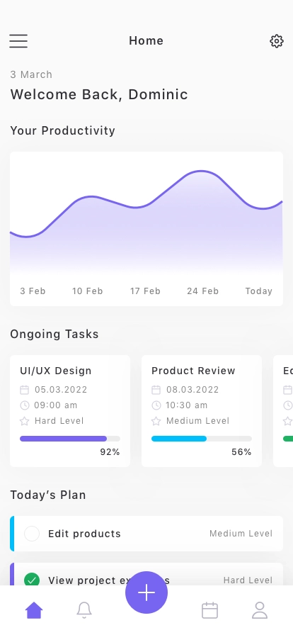Click the Medium Level tag on Edit products
Viewport: 293px width, 635px height.
pyautogui.click(x=241, y=534)
